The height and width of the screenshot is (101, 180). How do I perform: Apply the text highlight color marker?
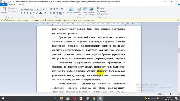click(45, 13)
